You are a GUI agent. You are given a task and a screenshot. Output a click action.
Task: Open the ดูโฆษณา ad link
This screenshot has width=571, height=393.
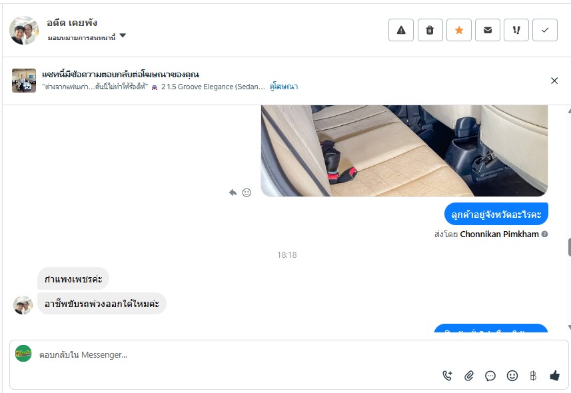284,87
